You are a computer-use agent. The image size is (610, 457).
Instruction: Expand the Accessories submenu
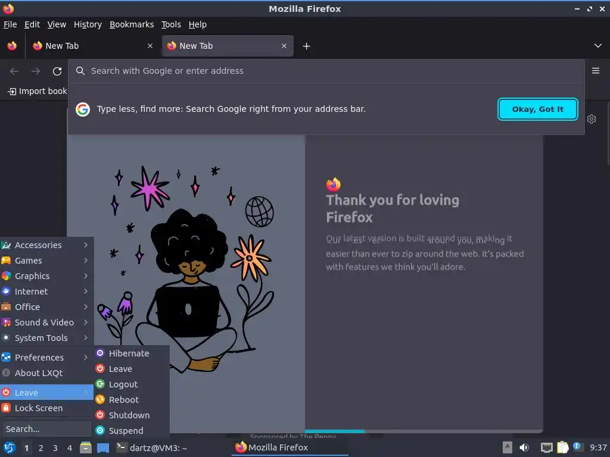46,245
